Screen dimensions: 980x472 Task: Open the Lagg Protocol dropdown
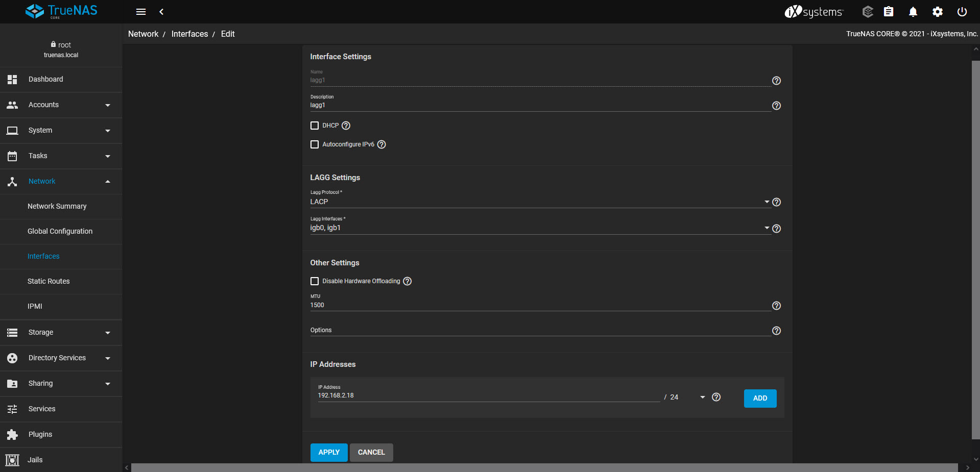coord(539,202)
